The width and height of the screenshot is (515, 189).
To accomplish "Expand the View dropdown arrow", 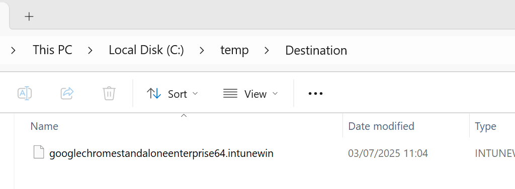I will pos(275,94).
